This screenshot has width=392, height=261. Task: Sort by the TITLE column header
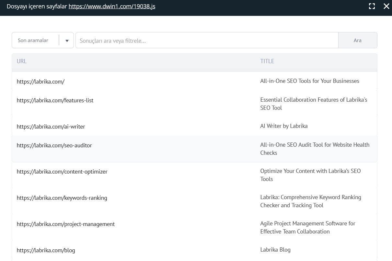267,61
